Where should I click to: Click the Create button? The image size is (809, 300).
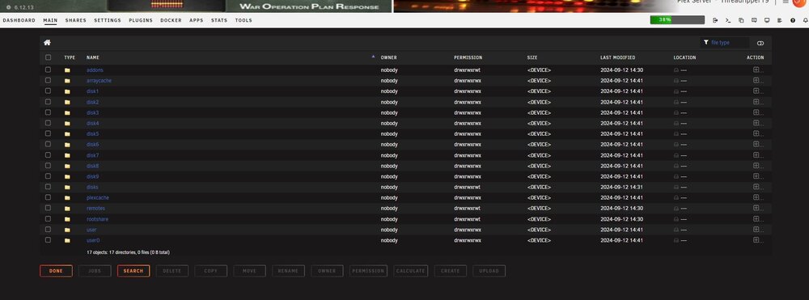[x=451, y=271]
